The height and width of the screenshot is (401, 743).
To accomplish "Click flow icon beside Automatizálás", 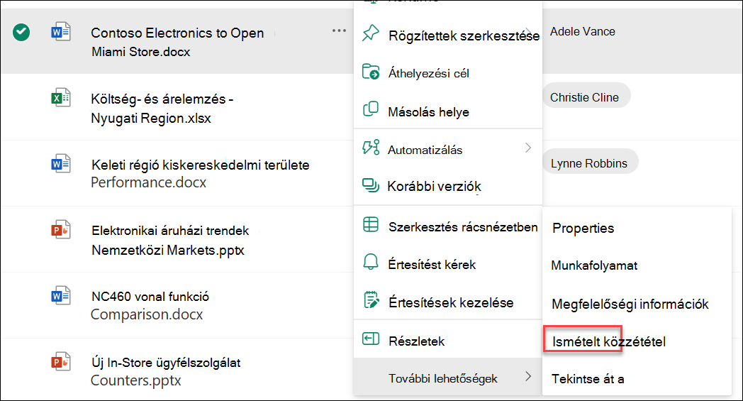I will tap(371, 148).
